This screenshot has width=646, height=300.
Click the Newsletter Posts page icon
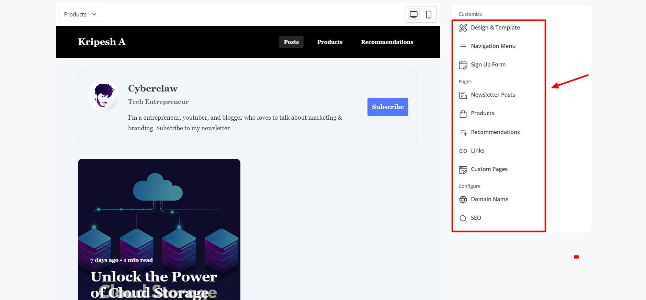pos(463,95)
